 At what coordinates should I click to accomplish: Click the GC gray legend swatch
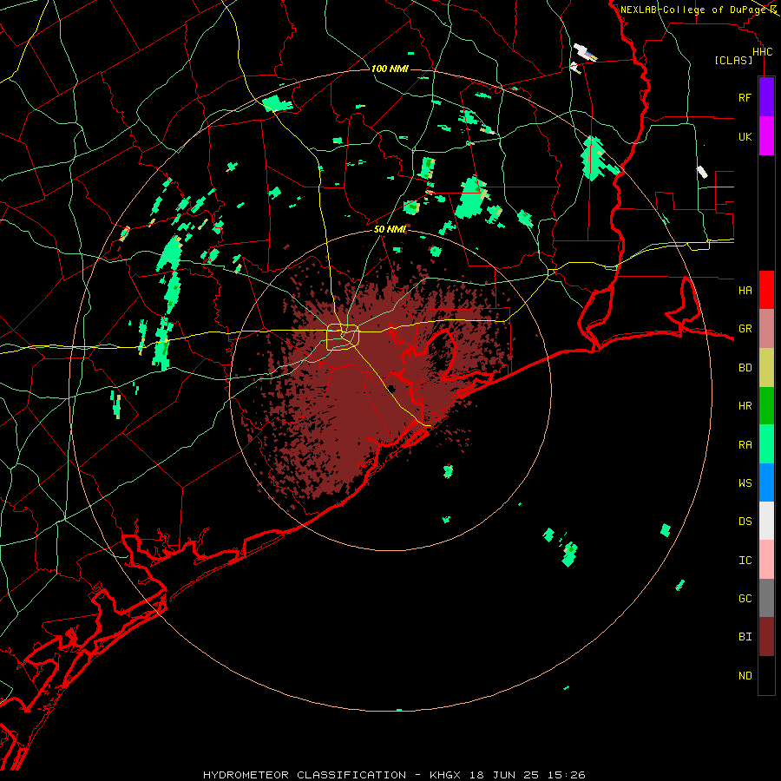[766, 598]
